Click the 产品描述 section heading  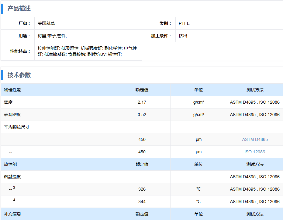coord(19,8)
